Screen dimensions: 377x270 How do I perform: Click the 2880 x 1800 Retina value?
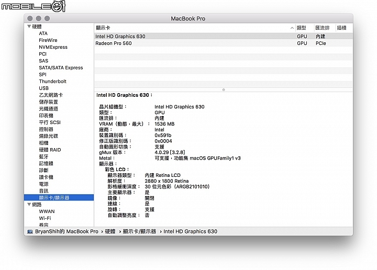pos(167,181)
